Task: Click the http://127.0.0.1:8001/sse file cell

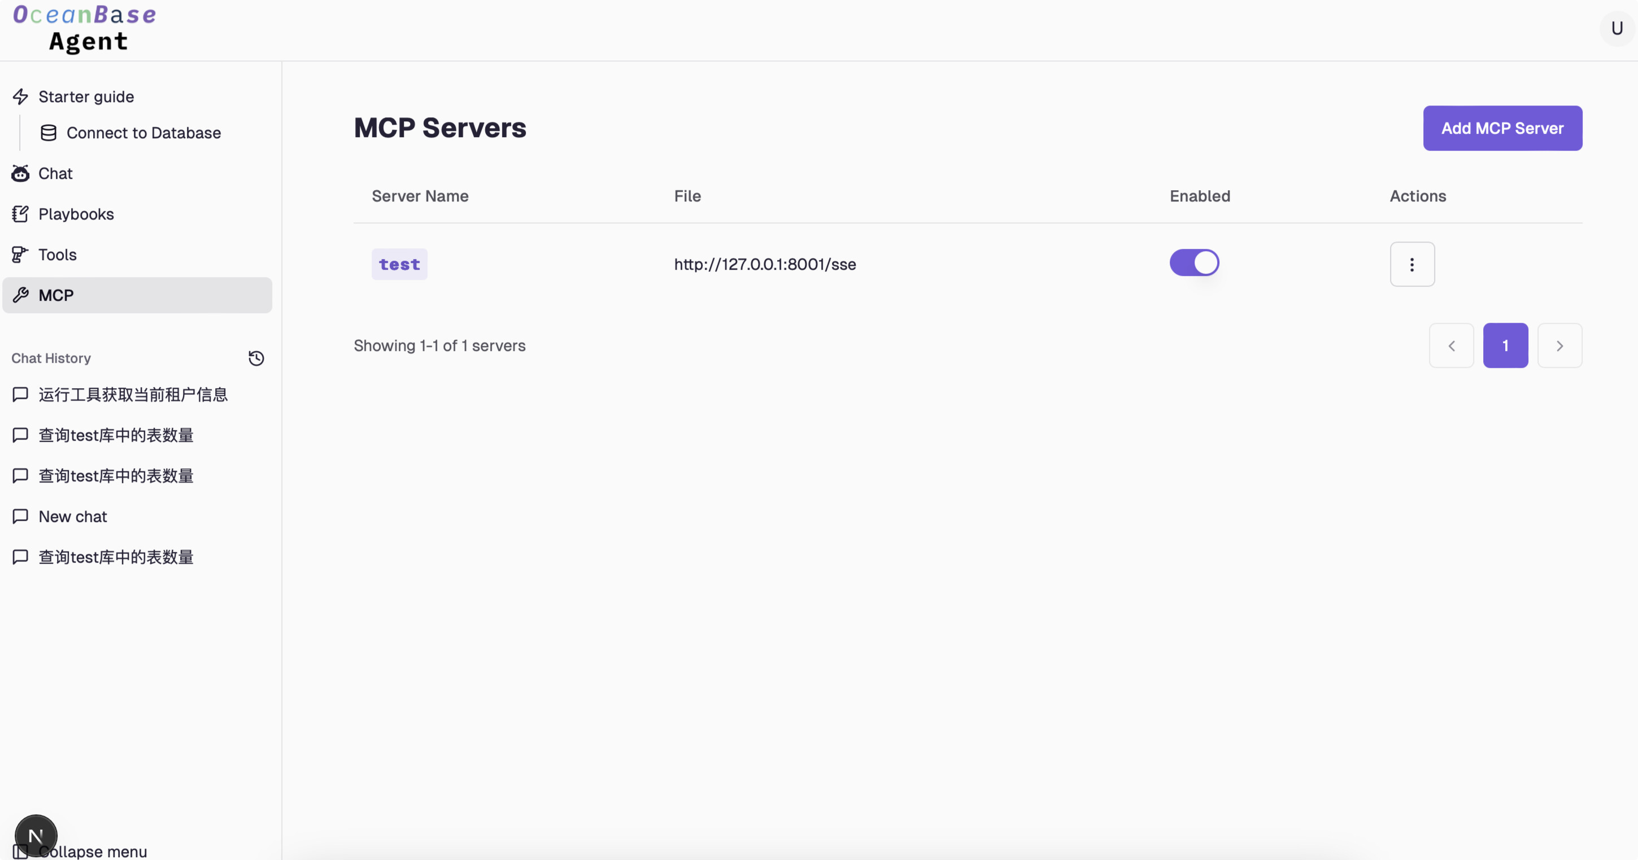Action: 765,264
